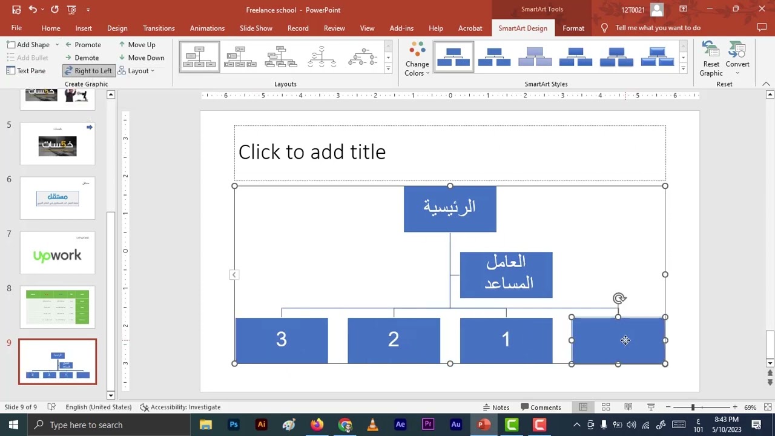Open Adobe Illustrator from the taskbar

(x=262, y=425)
